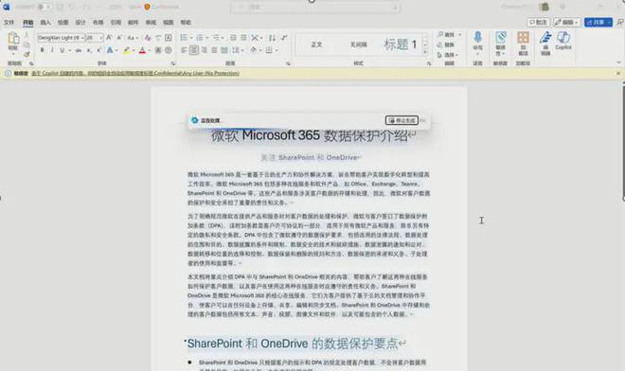Click the Clear All Formatting icon
This screenshot has height=371, width=625.
(x=148, y=38)
